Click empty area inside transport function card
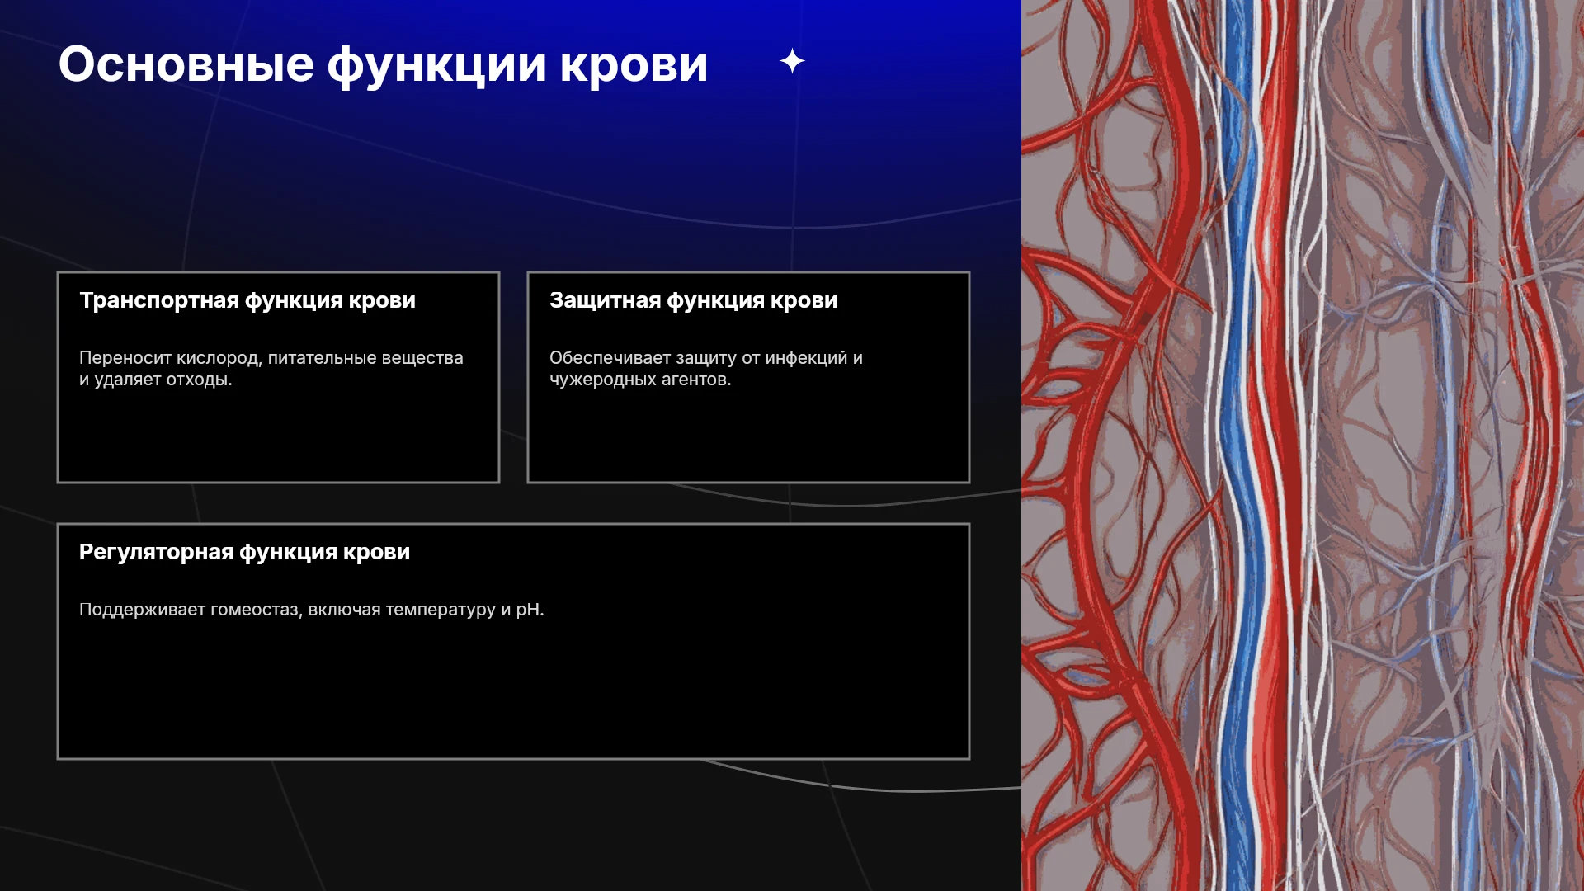The image size is (1584, 891). coord(278,436)
